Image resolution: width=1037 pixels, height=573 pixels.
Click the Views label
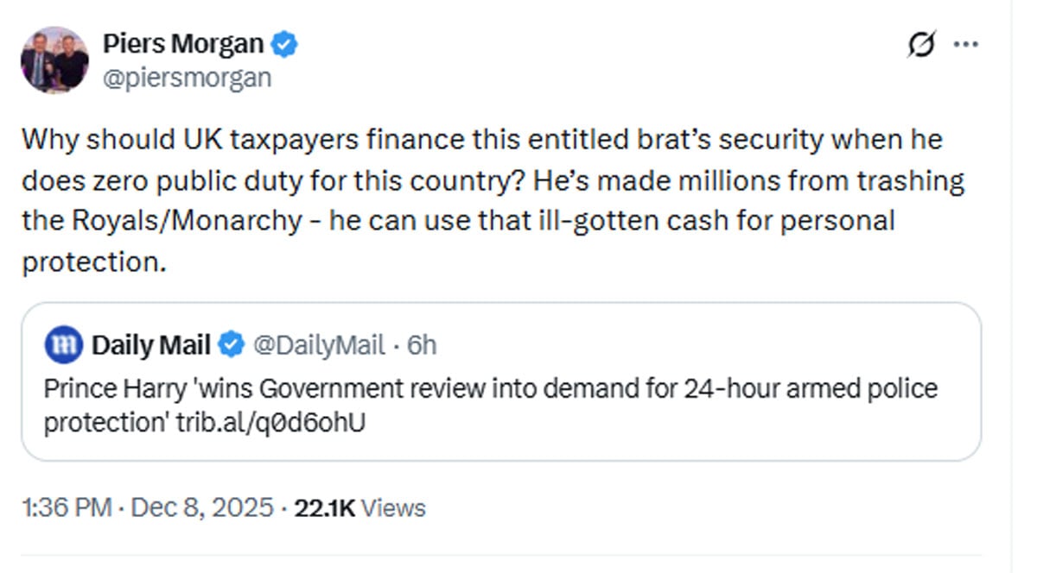coord(393,507)
